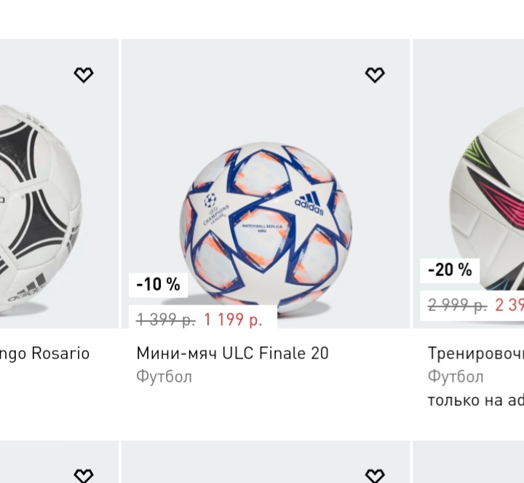Click the red 1 199 р. sale price
This screenshot has width=524, height=483.
tap(233, 319)
